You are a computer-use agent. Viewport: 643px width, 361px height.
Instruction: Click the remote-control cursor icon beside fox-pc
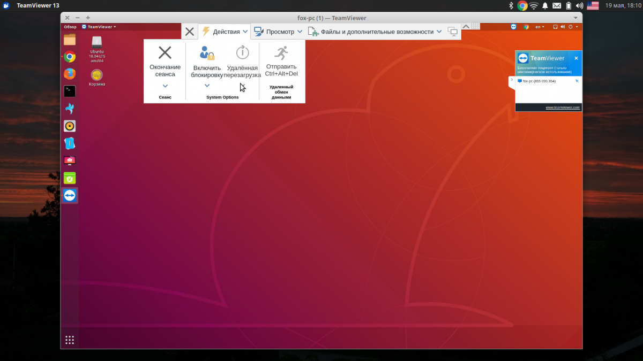(577, 81)
